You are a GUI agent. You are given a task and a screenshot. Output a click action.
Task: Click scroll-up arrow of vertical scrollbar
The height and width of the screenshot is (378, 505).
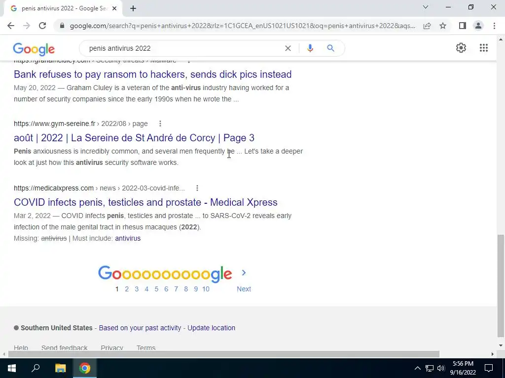pos(501,39)
